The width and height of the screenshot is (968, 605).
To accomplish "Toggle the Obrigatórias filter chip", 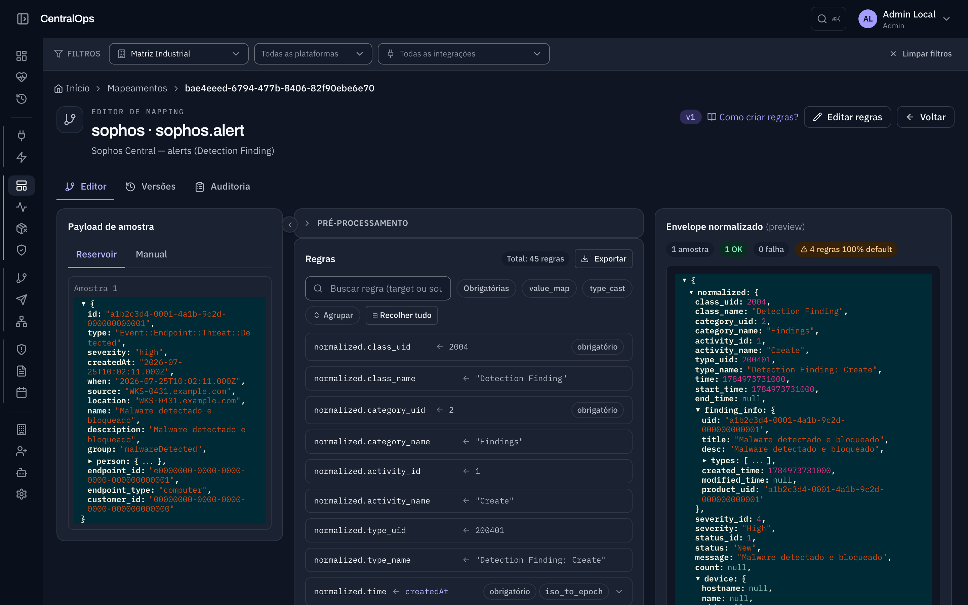I will tap(486, 288).
